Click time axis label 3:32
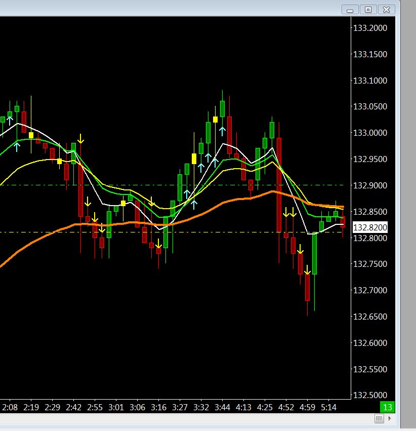Viewport: 416px width, 431px height. [x=201, y=407]
